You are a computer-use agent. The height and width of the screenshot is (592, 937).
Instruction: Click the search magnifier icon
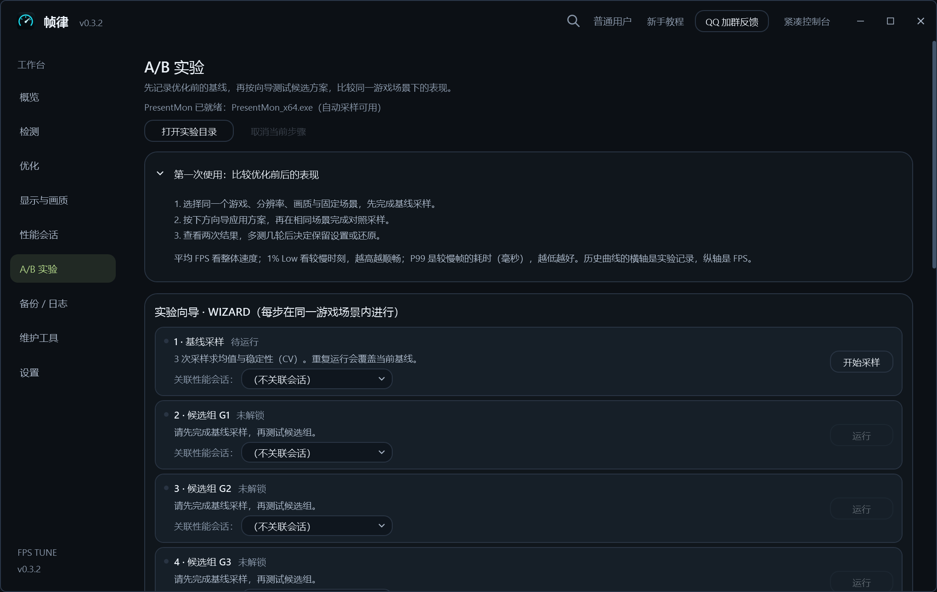(573, 21)
